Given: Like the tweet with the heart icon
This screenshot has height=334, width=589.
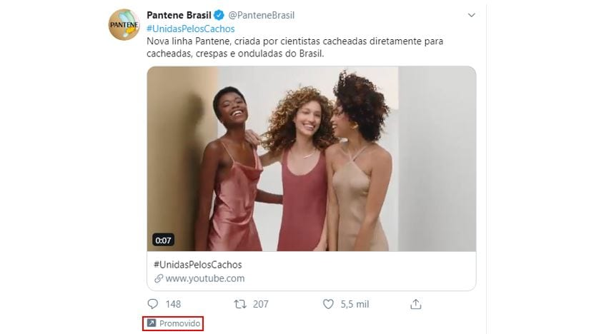Looking at the screenshot, I should (328, 304).
